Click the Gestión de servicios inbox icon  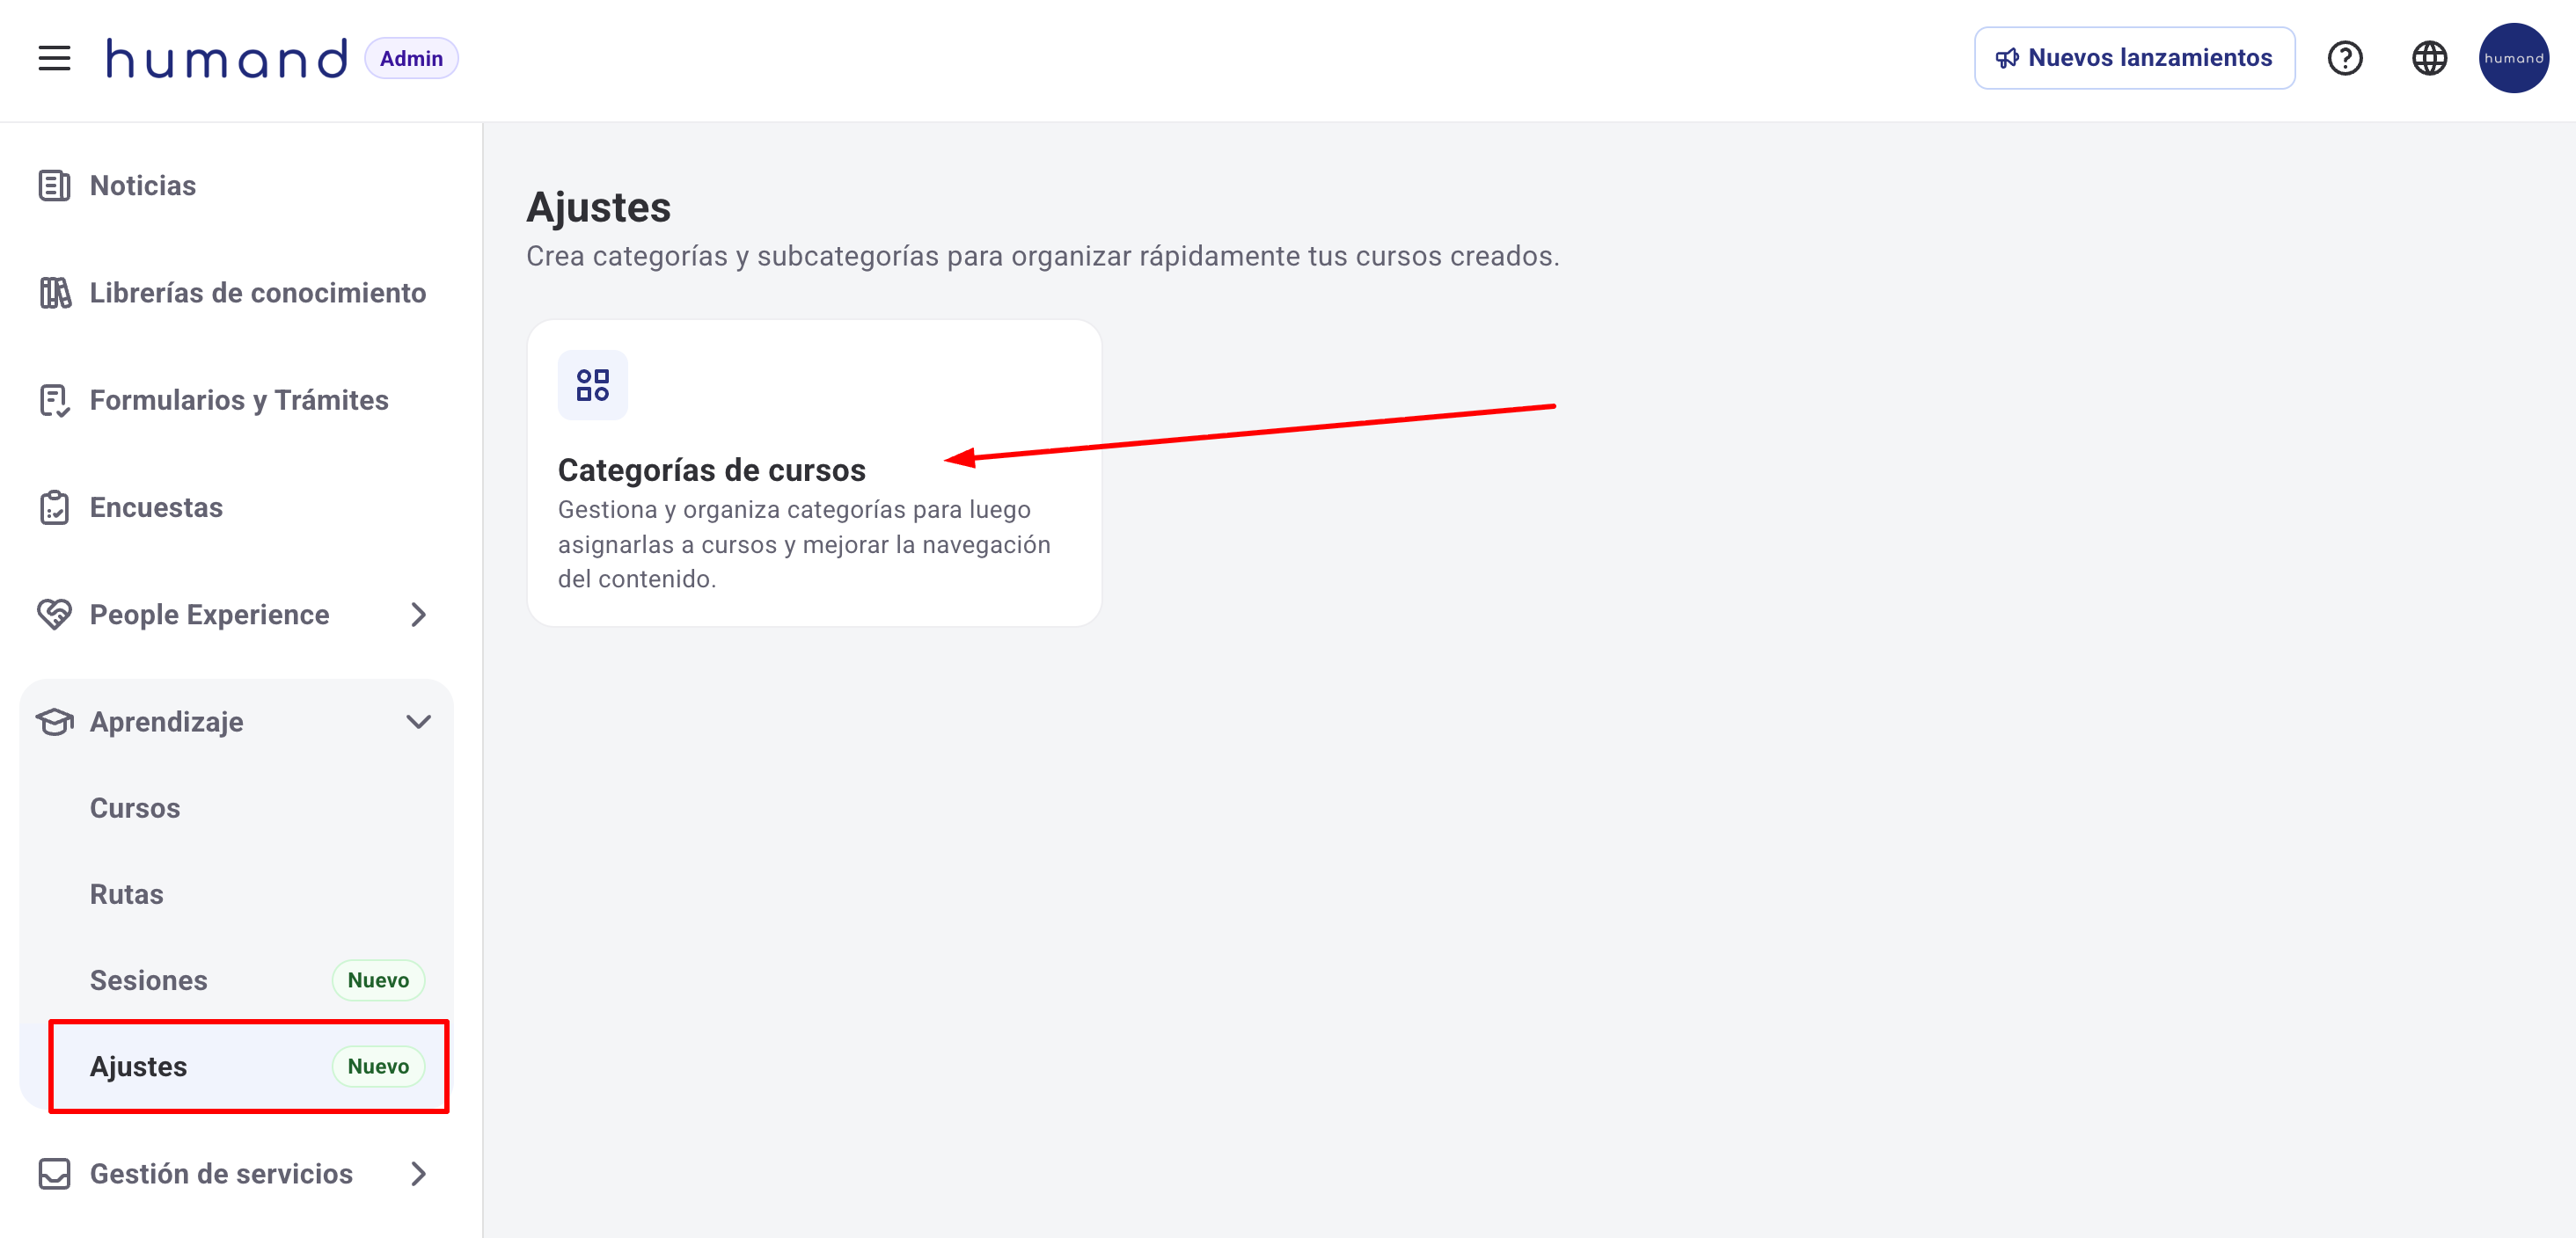point(54,1174)
